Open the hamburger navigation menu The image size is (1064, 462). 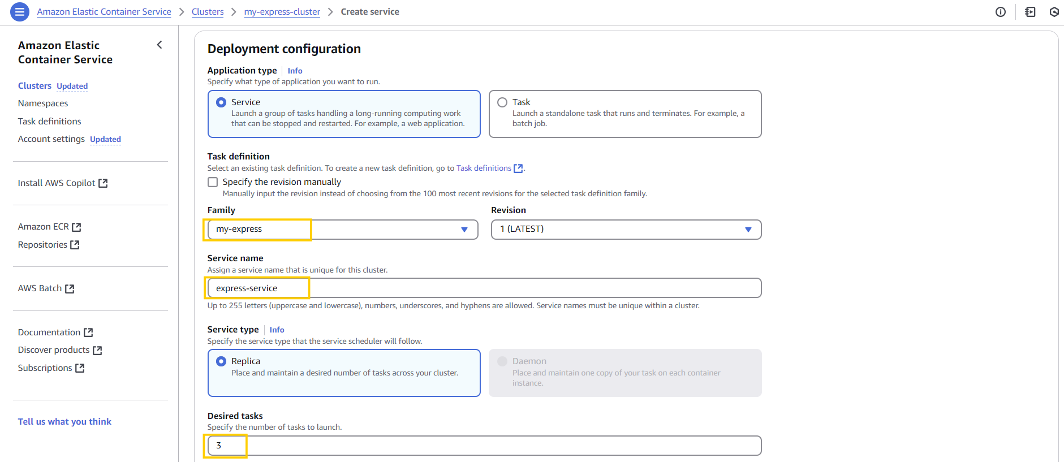coord(20,11)
